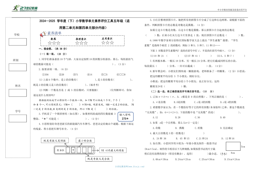Choose option A. 奇数
This screenshot has height=179, width=259.
pyautogui.click(x=156, y=128)
